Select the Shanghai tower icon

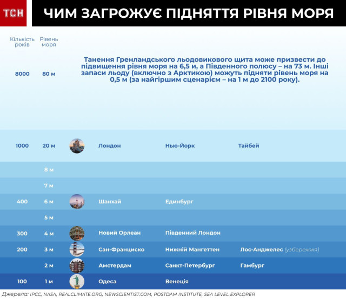tap(77, 202)
